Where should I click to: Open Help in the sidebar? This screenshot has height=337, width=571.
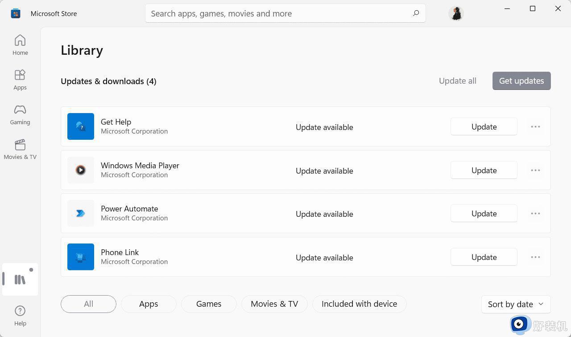tap(20, 316)
